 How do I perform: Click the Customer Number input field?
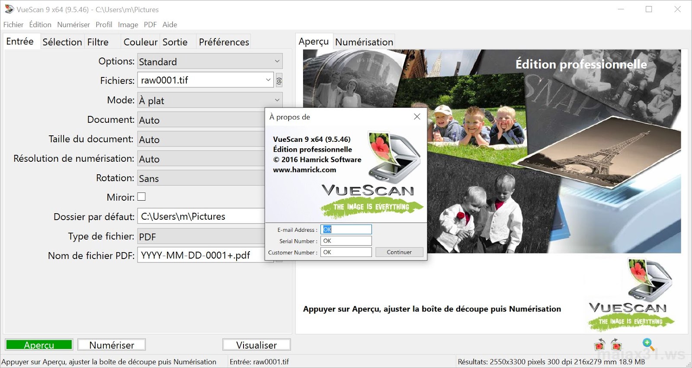coord(346,252)
